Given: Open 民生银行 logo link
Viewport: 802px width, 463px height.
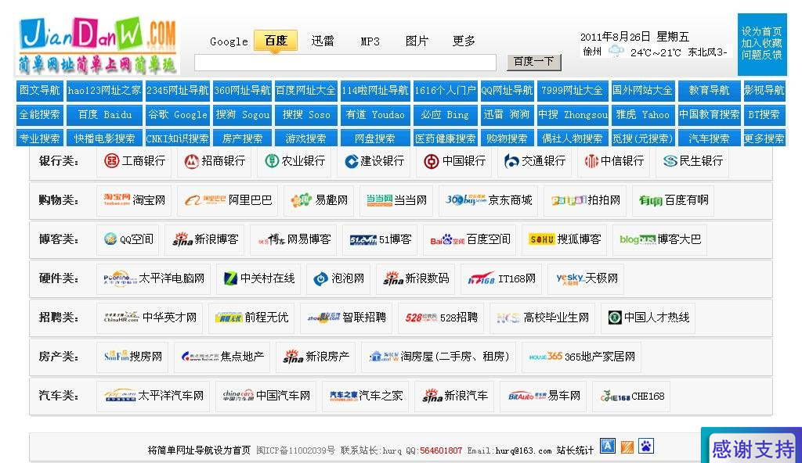Looking at the screenshot, I should pyautogui.click(x=670, y=161).
